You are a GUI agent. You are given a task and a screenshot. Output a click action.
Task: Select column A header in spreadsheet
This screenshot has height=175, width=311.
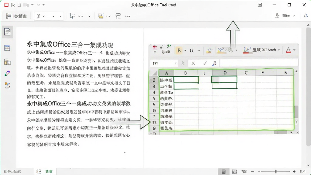click(166, 73)
